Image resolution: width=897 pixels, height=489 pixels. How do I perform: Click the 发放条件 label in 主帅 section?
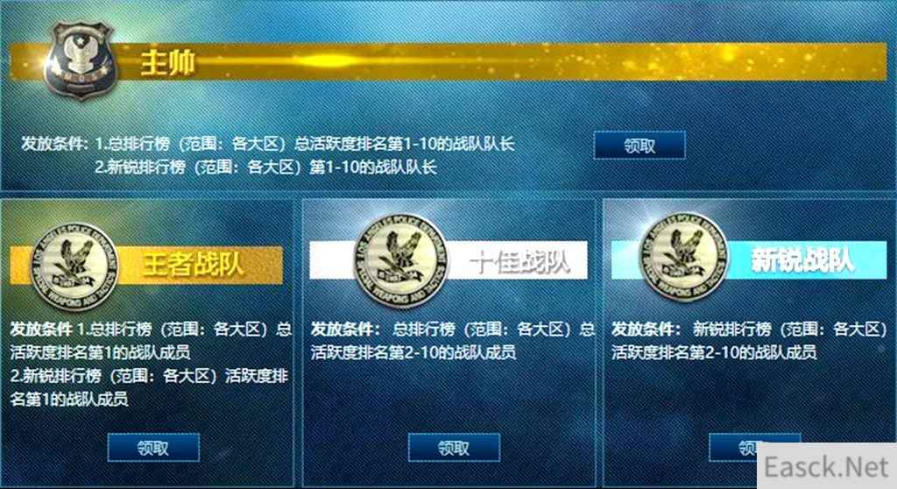[x=55, y=143]
